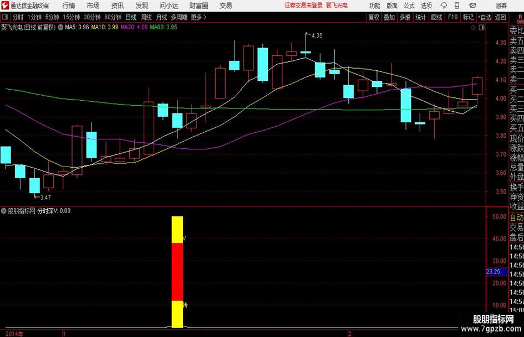Click the 游客 user label
Image resolution: width=524 pixels, height=337 pixels.
pyautogui.click(x=501, y=6)
